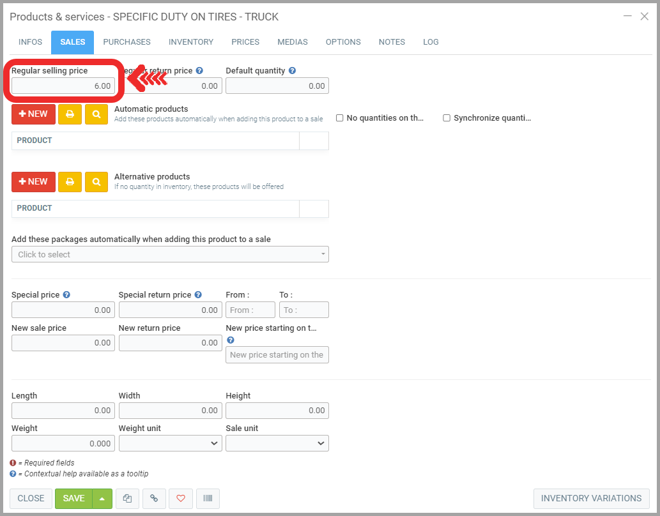This screenshot has height=516, width=660.
Task: Open the packages Click to select dropdown
Action: 170,254
